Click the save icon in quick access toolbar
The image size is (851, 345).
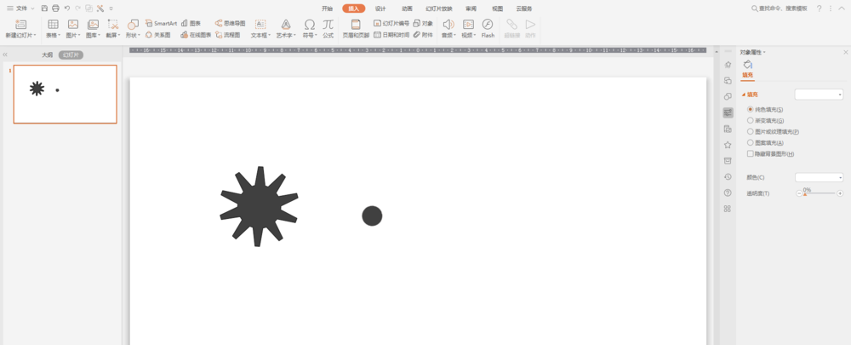pyautogui.click(x=44, y=9)
